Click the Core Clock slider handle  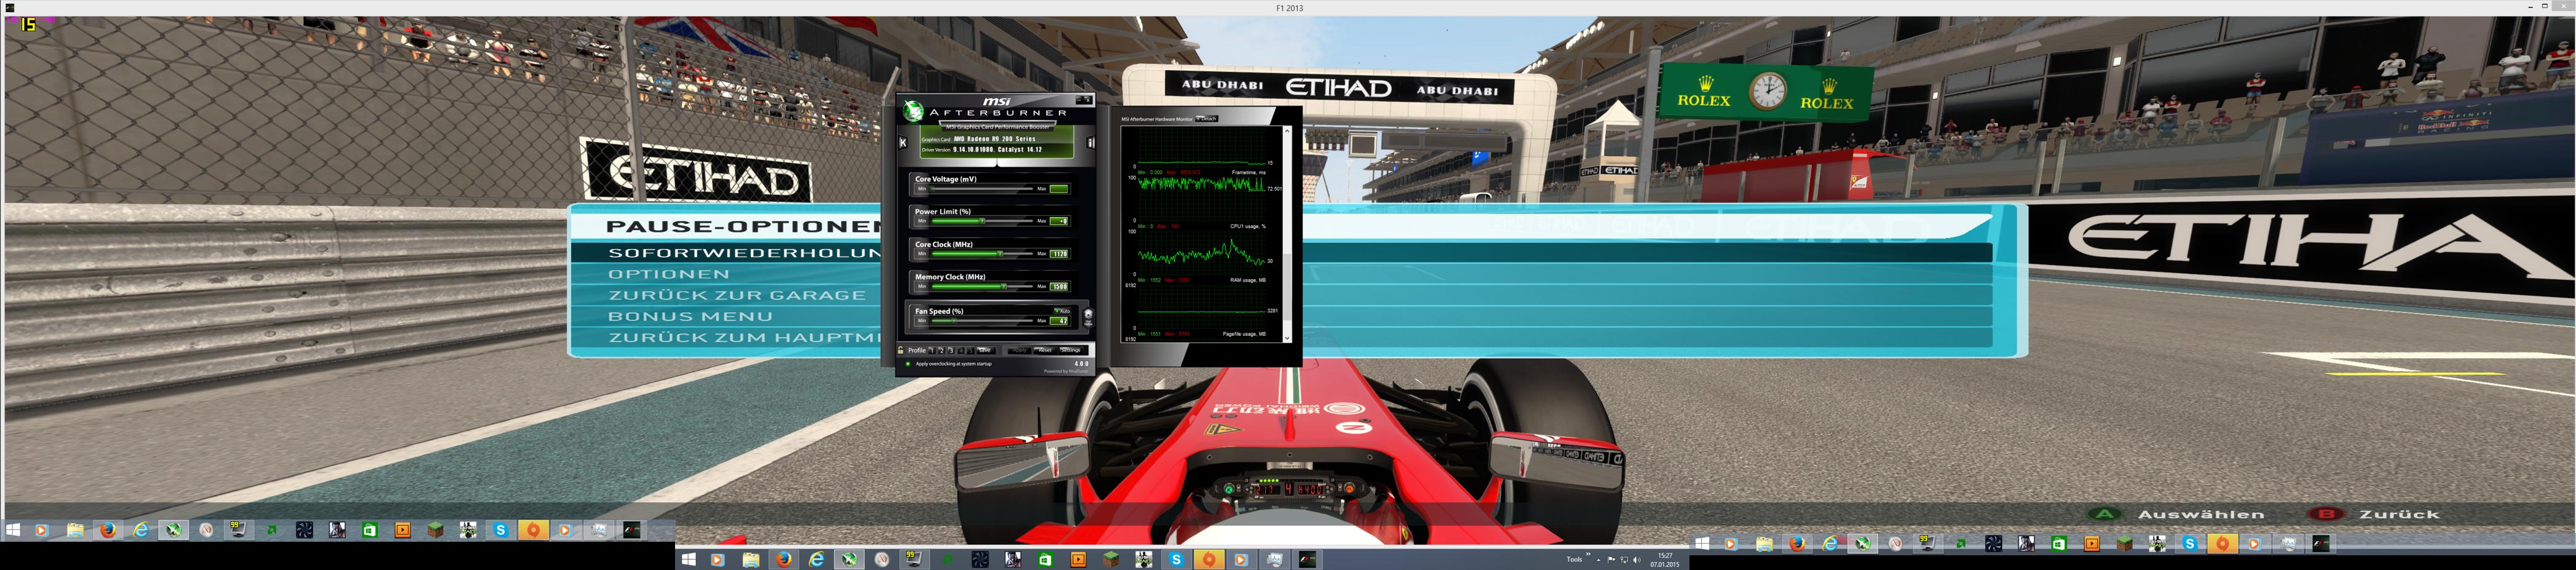[1001, 254]
